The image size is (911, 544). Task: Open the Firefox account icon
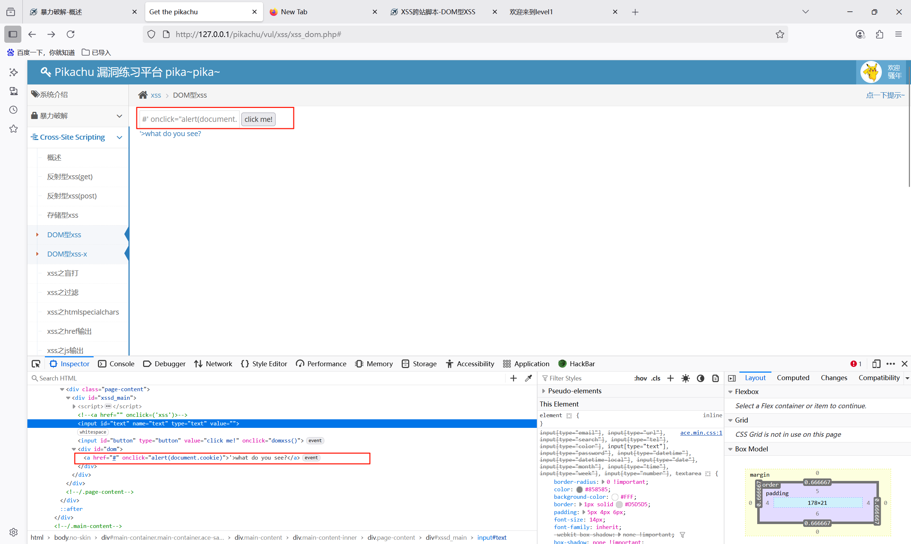[x=860, y=34]
